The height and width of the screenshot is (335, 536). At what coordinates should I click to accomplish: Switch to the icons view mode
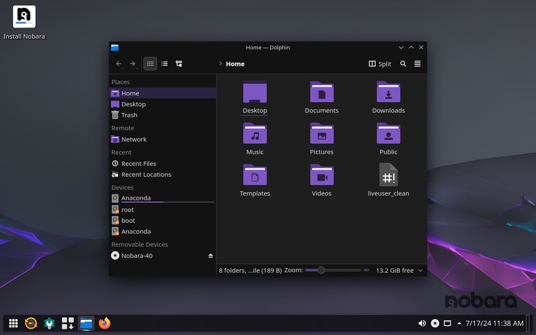(x=150, y=63)
